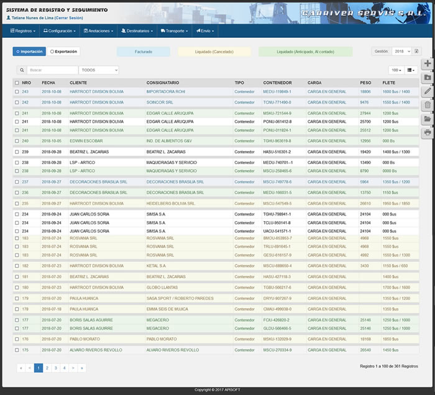Check the row 243 IMPORTADORA ROHI checkbox

(x=17, y=92)
